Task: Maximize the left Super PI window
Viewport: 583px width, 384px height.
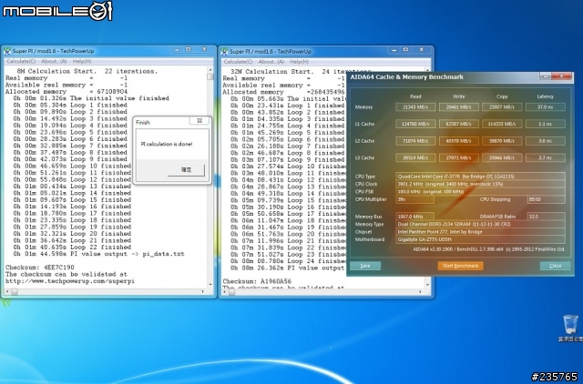Action: click(x=189, y=49)
